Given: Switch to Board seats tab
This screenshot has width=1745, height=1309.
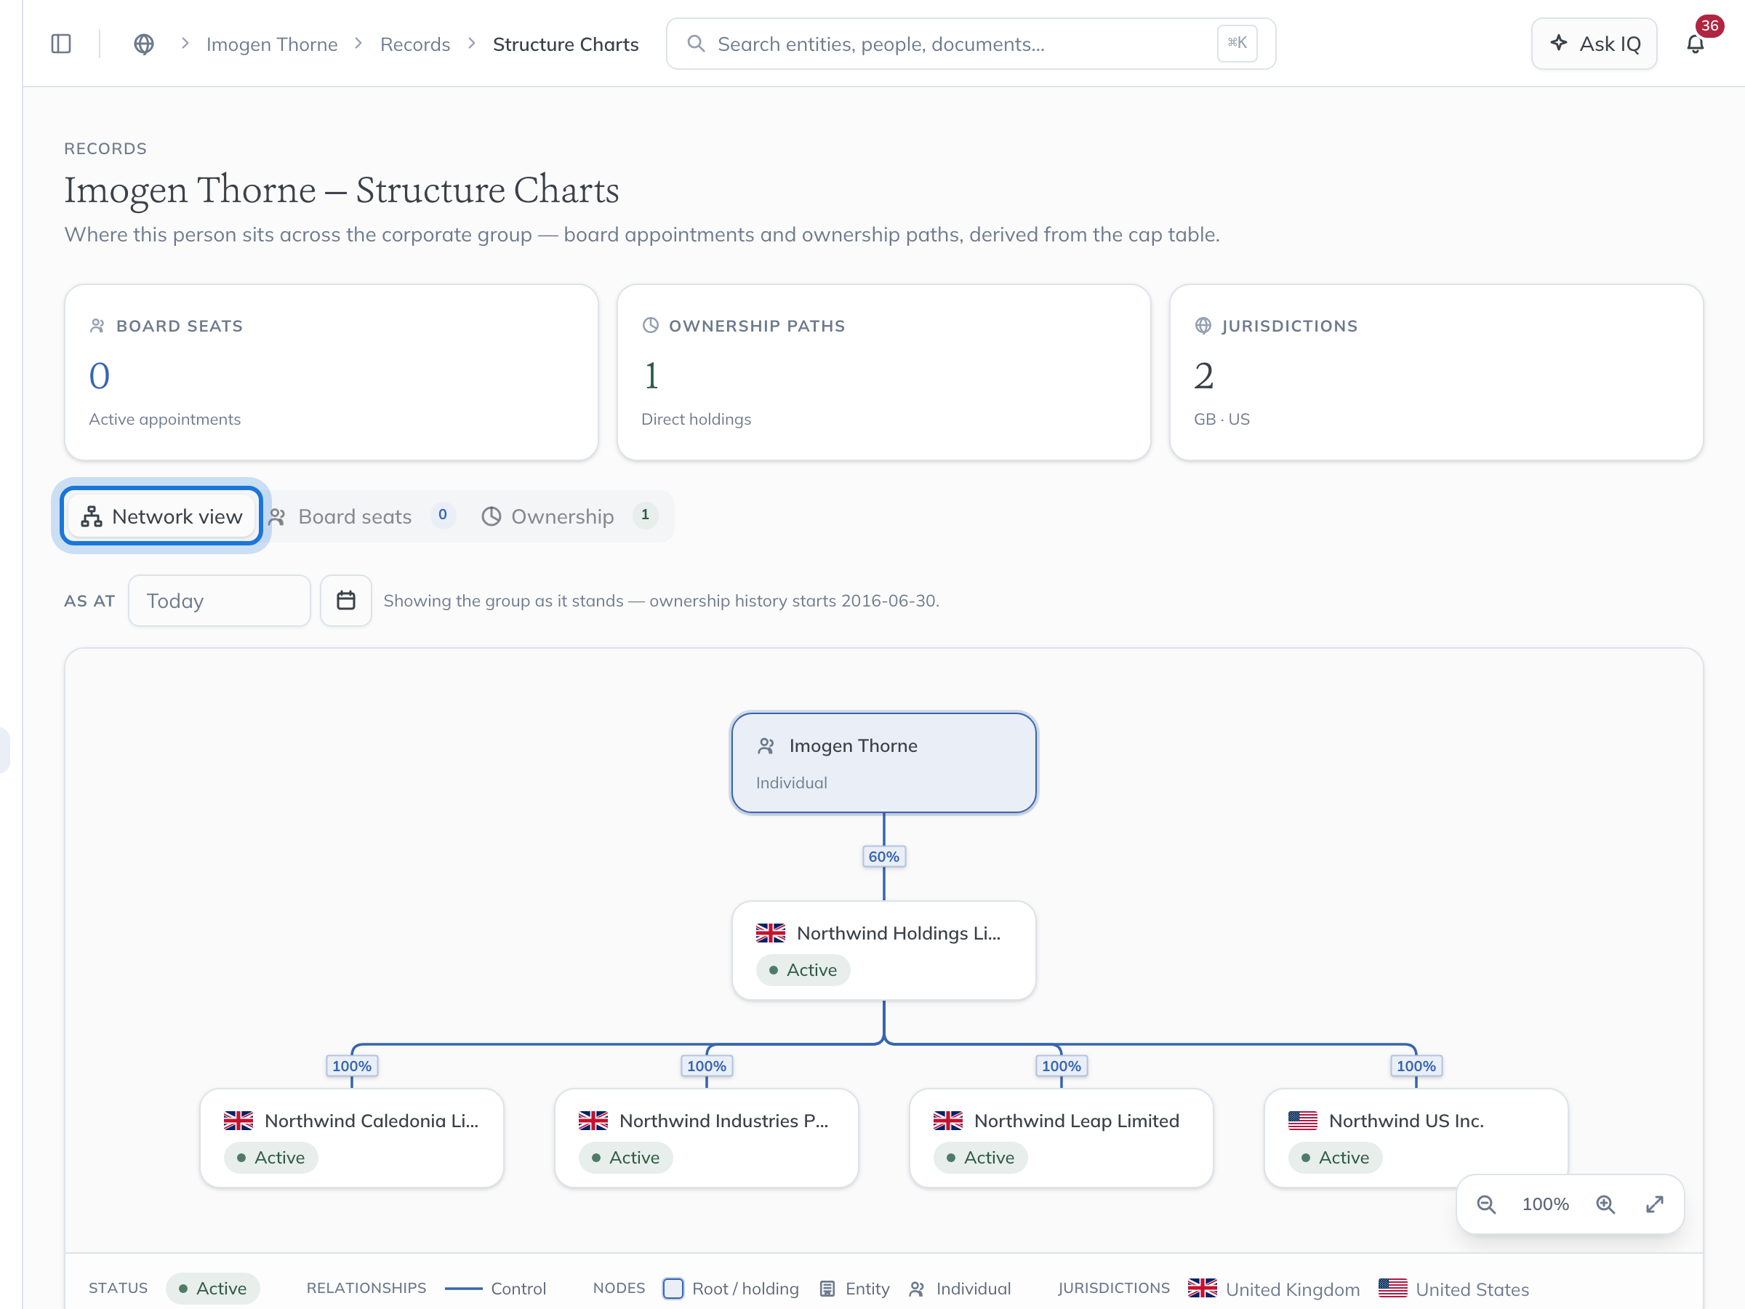Looking at the screenshot, I should [361, 516].
